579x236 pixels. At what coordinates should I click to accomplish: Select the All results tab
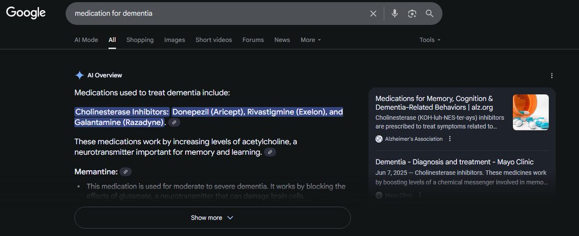(112, 40)
